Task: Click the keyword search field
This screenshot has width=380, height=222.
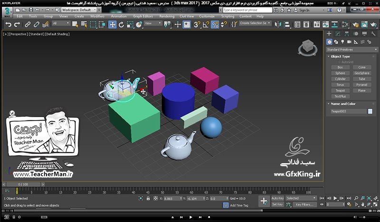Action: (247, 10)
